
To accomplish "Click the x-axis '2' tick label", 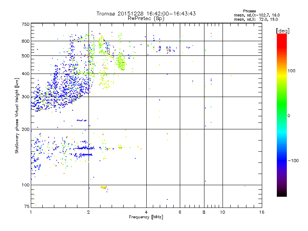I will point(89,212).
